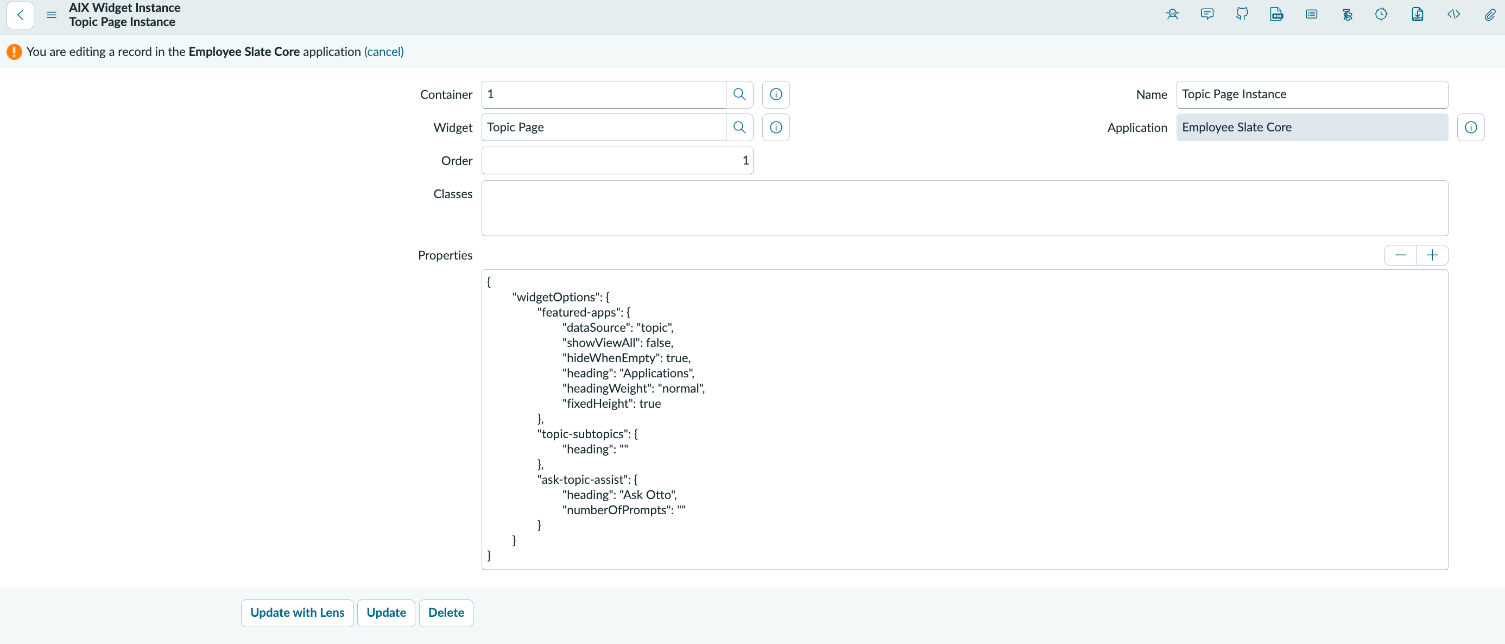
Task: Click the Update button
Action: click(x=386, y=613)
